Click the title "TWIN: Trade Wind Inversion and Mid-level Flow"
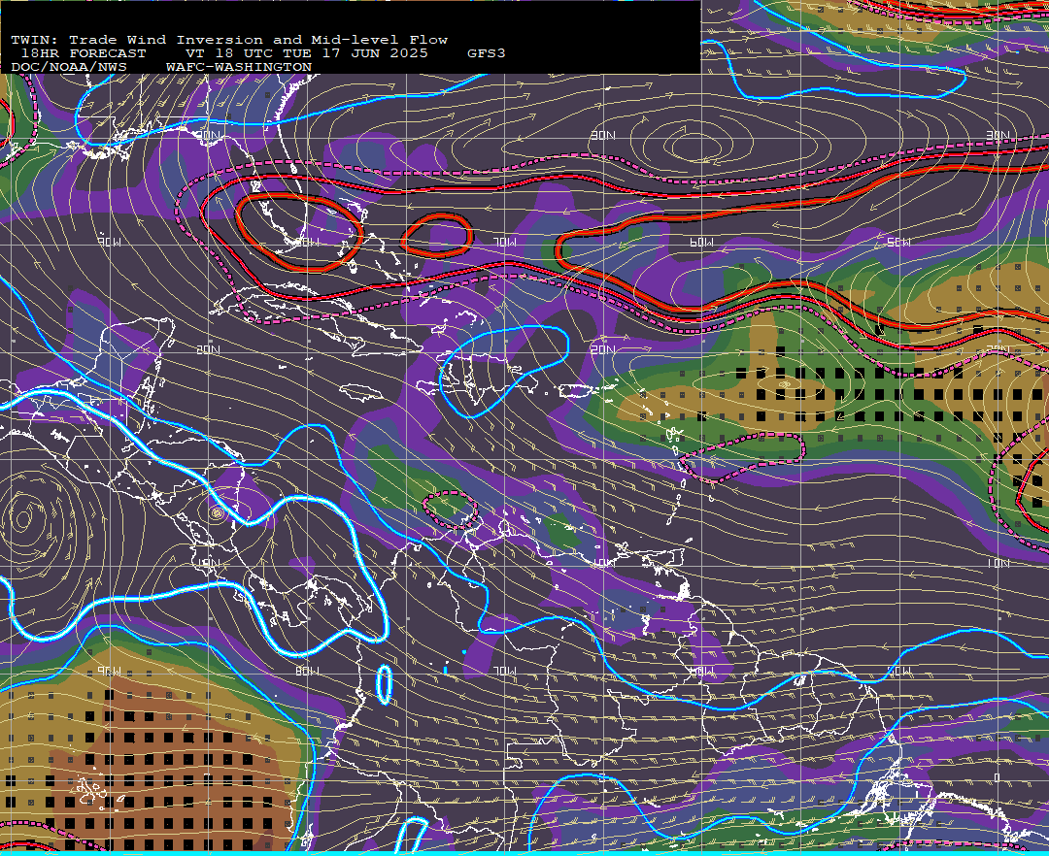Image resolution: width=1049 pixels, height=856 pixels. [229, 40]
